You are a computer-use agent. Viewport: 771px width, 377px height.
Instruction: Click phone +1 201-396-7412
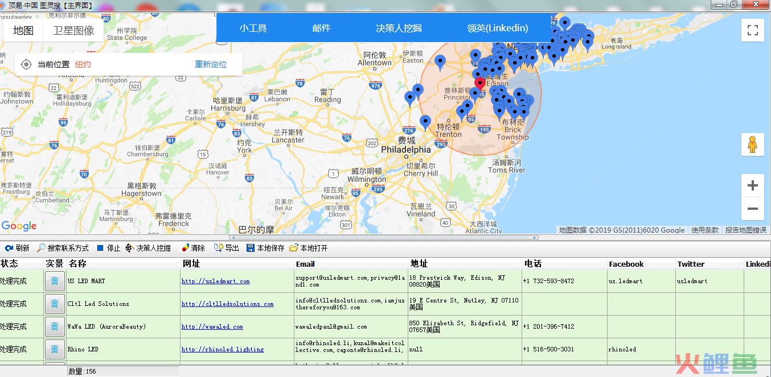(548, 326)
